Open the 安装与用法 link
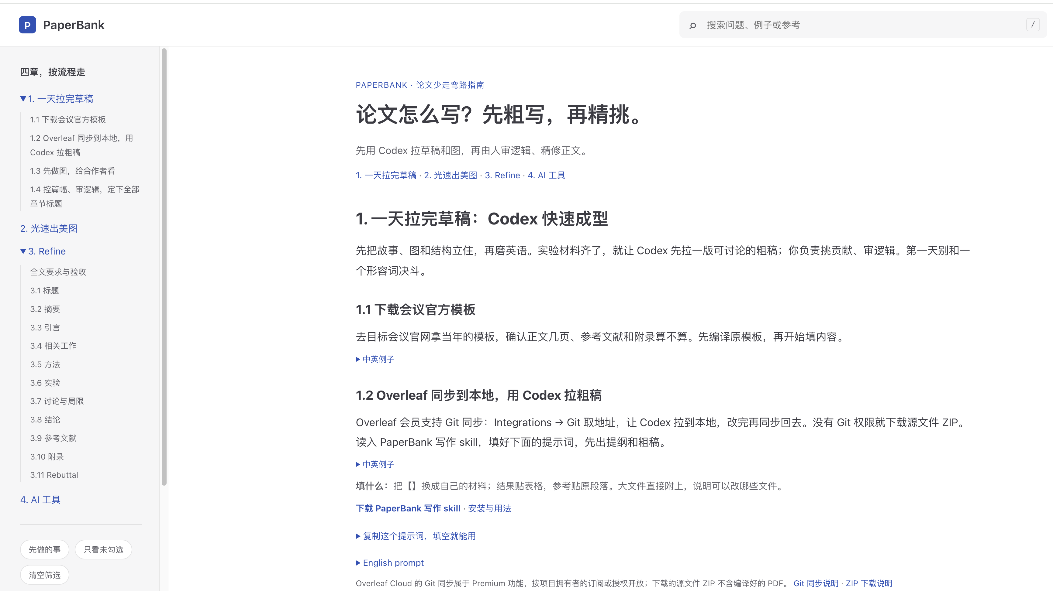 pyautogui.click(x=489, y=508)
